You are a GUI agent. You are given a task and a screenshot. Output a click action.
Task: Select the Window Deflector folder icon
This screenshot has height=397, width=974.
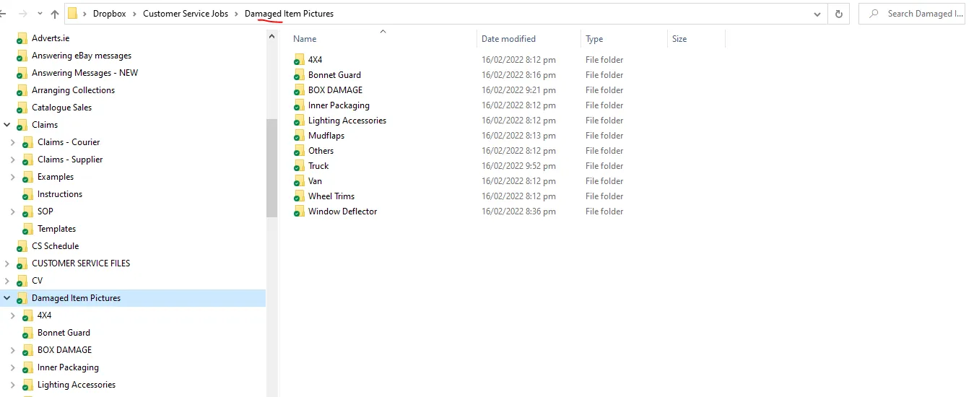[x=299, y=211]
